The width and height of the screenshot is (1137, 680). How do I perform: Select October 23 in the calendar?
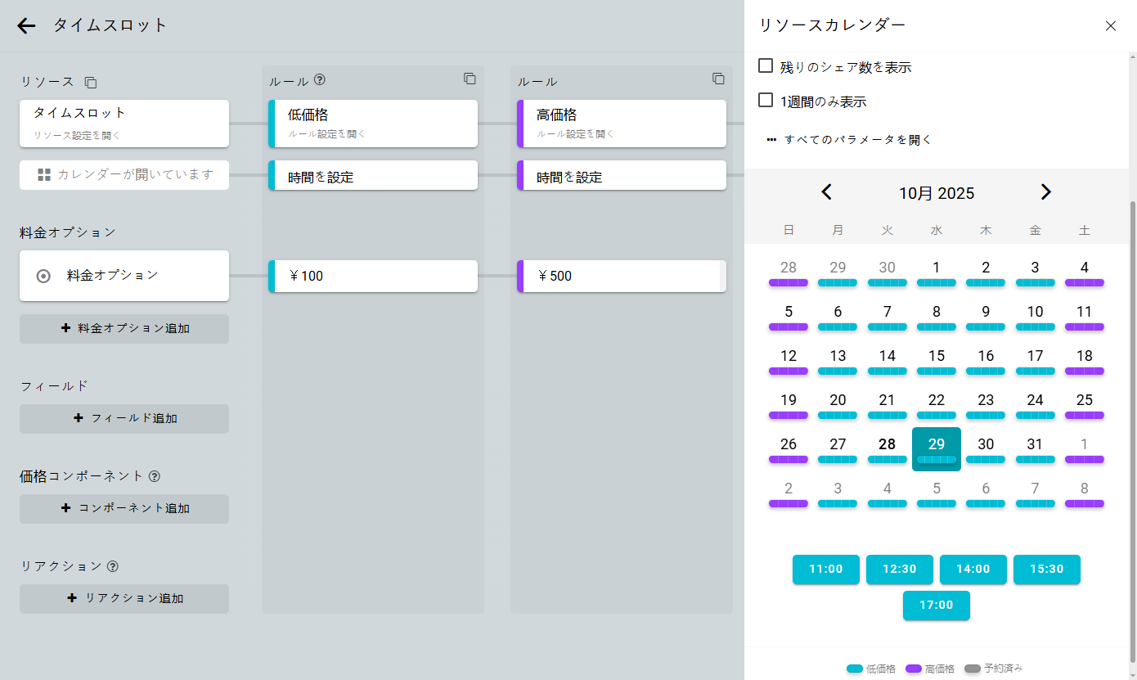click(986, 404)
